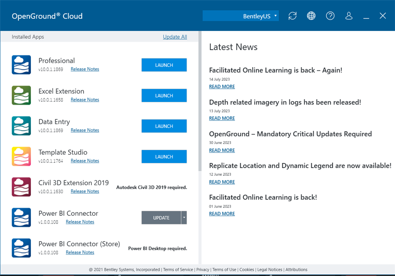Click the '@ 2021 Bentley Systems, Incorporated' text
395x276 pixels.
tap(124, 269)
